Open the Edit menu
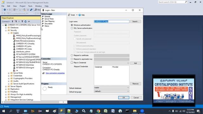The image size is (203, 114). tap(9, 6)
